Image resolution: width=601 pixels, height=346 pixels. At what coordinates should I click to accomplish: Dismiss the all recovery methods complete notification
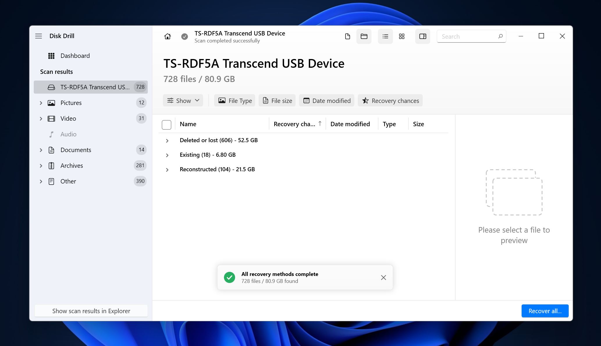click(383, 278)
